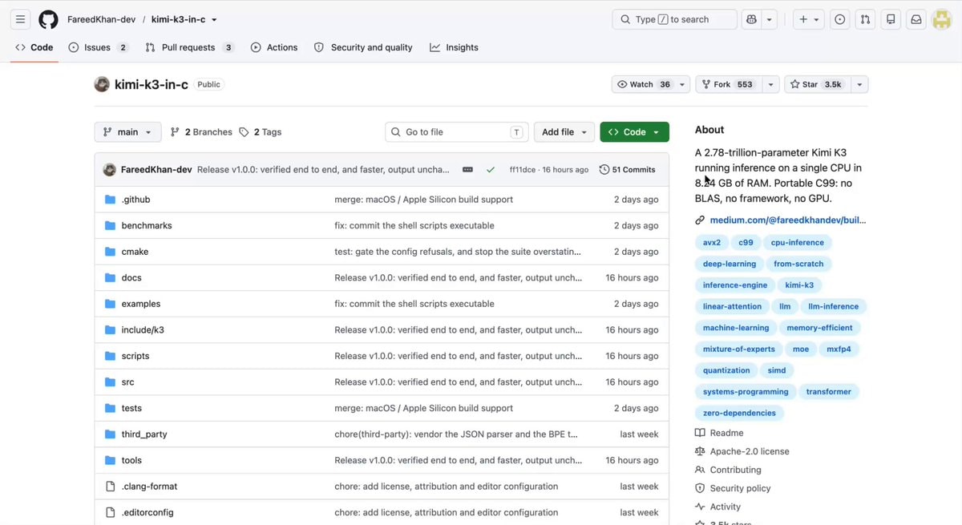Switch to the Code tab
The image size is (962, 525).
click(34, 47)
